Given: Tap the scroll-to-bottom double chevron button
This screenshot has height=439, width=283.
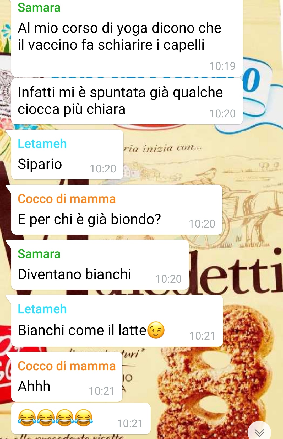Looking at the screenshot, I should coord(259,432).
